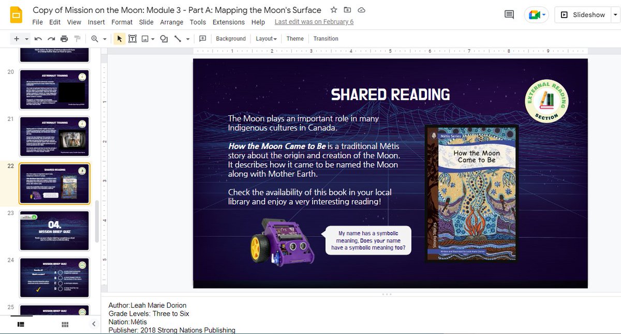The height and width of the screenshot is (334, 621).
Task: Click the new slide plus button
Action: (17, 39)
